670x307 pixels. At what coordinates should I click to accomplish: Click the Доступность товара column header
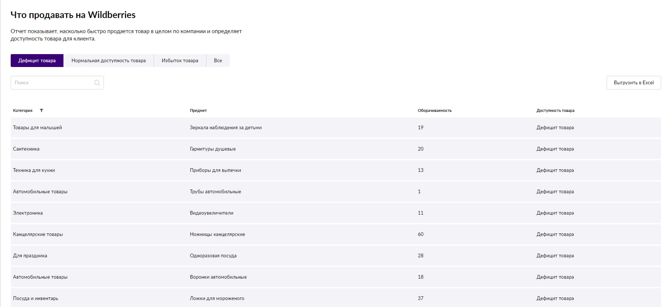[x=555, y=110]
